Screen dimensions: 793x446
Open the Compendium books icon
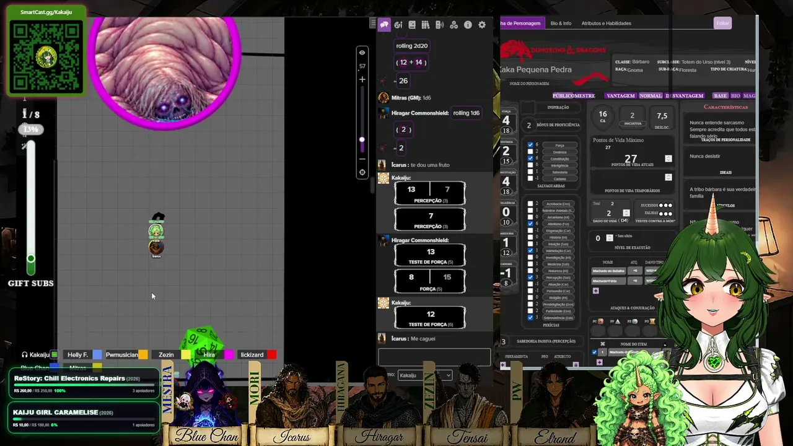(x=426, y=25)
